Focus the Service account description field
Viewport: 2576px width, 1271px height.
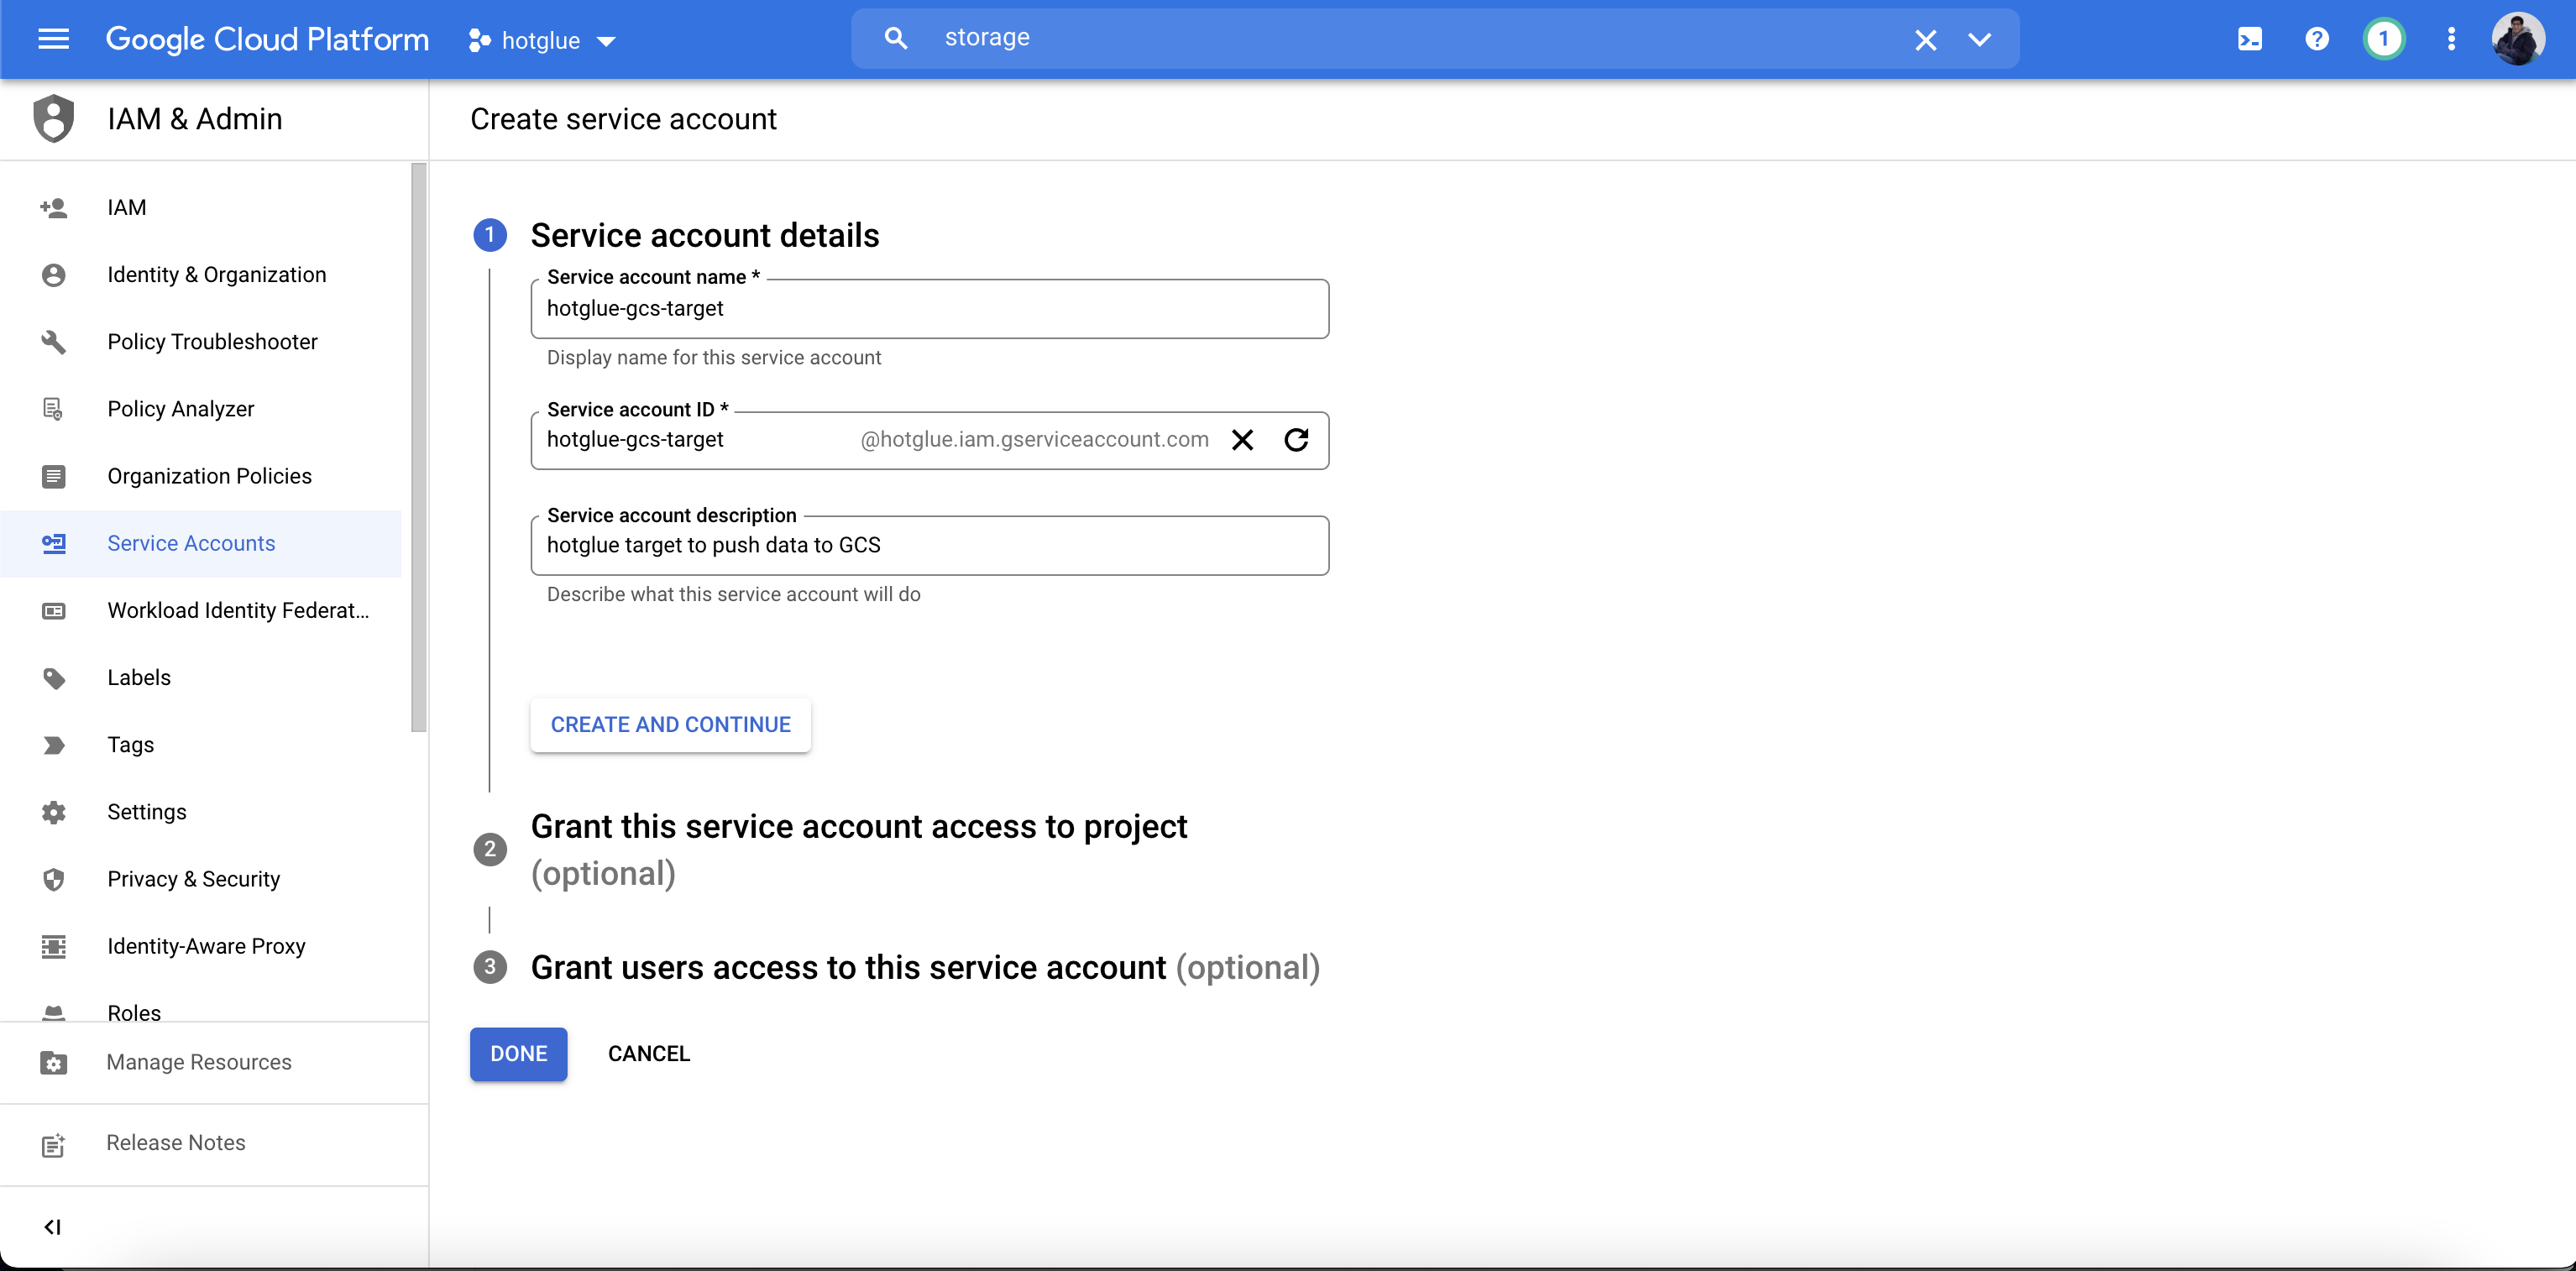(x=929, y=545)
